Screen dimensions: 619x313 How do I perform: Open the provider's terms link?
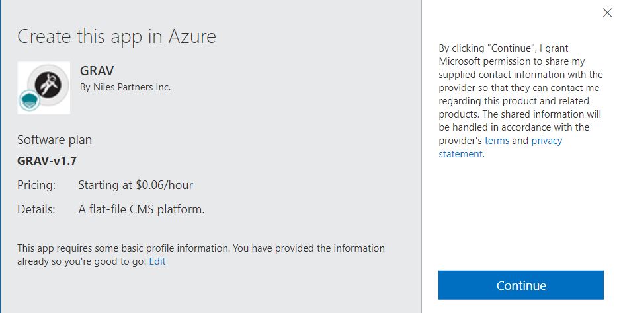[x=497, y=141]
